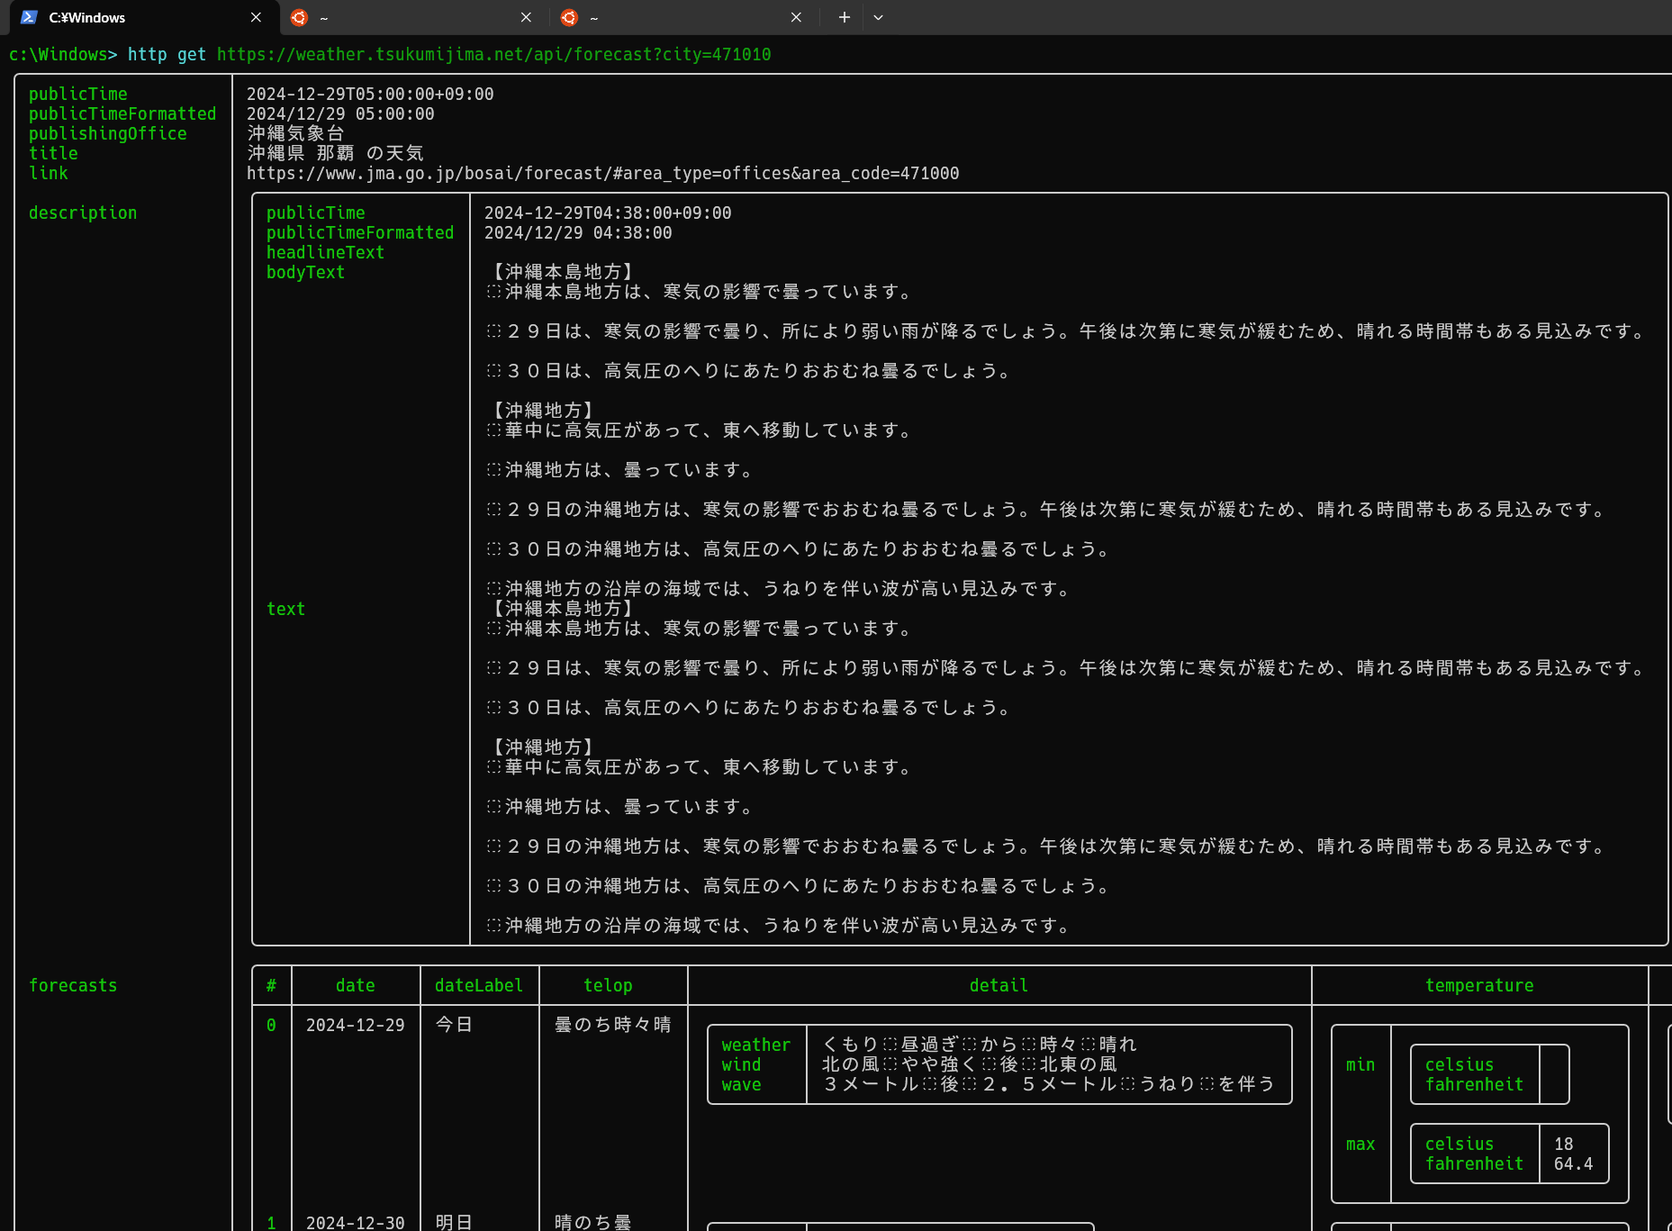1672x1231 pixels.
Task: Close the middle Ubuntu tab
Action: click(x=526, y=17)
